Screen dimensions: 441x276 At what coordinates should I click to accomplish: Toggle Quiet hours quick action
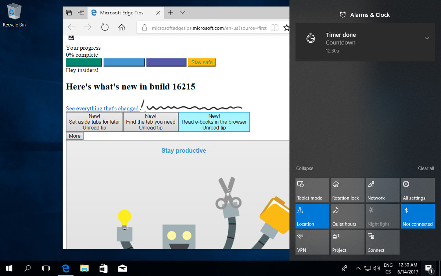pyautogui.click(x=347, y=216)
